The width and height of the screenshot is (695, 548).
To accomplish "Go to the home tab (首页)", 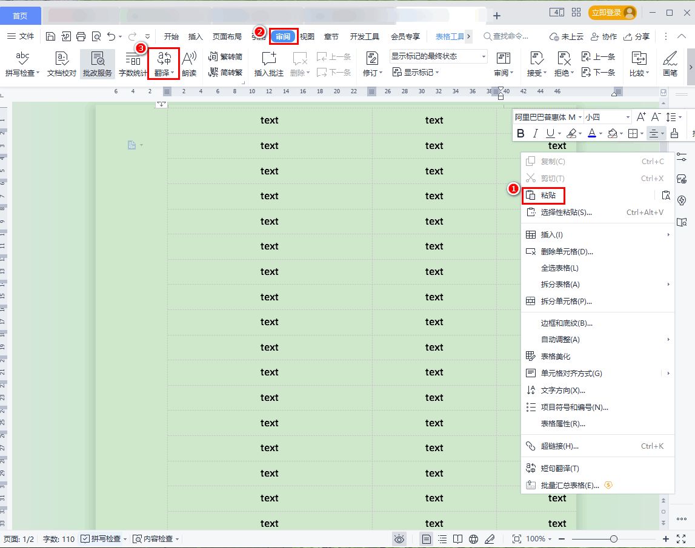I will (21, 16).
